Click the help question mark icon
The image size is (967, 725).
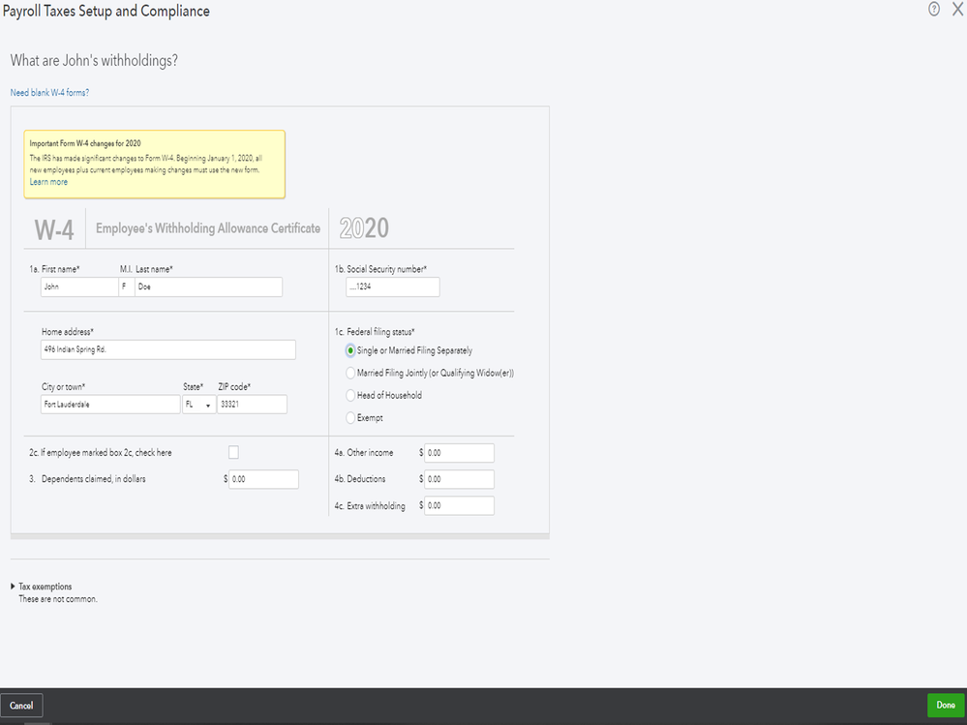point(934,10)
